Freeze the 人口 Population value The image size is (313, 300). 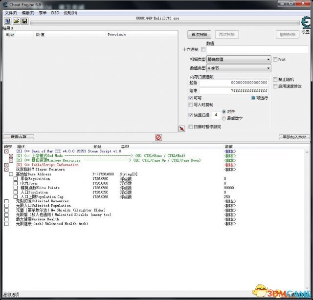pyautogui.click(x=16, y=193)
